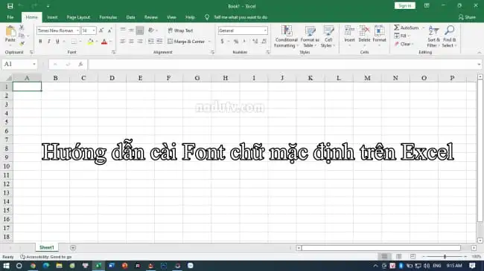Open the Font settings dialog launcher
Image resolution: width=484 pixels, height=271 pixels.
coord(113,53)
